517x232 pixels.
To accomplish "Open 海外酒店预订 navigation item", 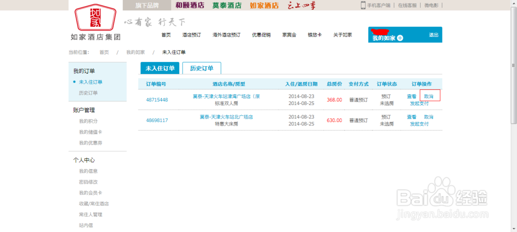I will point(226,35).
